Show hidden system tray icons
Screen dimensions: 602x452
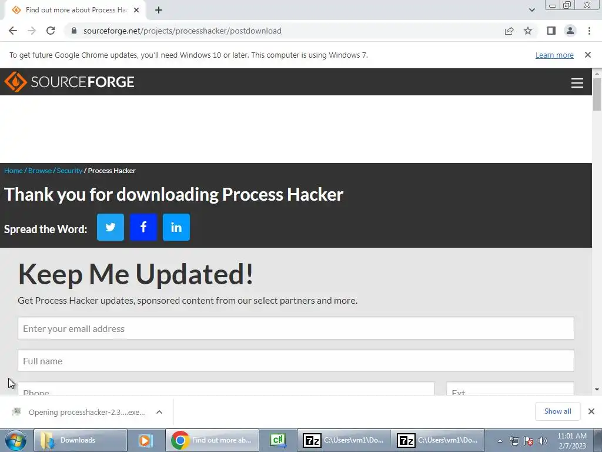[500, 441]
